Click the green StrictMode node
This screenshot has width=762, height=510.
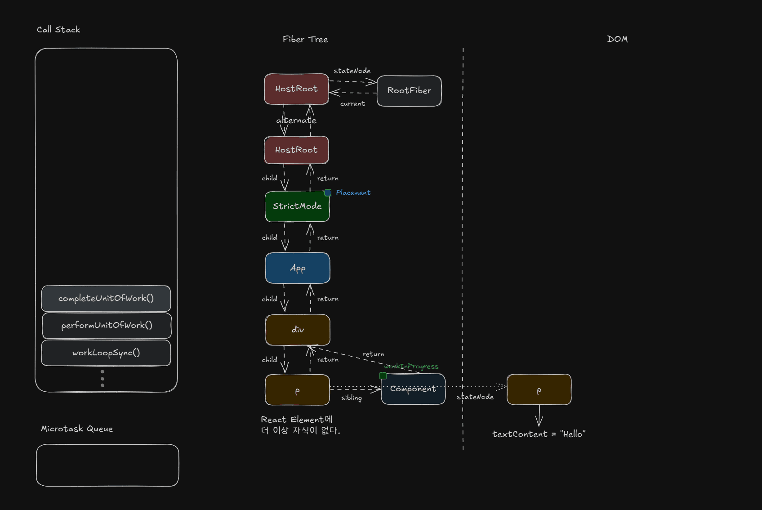click(297, 206)
